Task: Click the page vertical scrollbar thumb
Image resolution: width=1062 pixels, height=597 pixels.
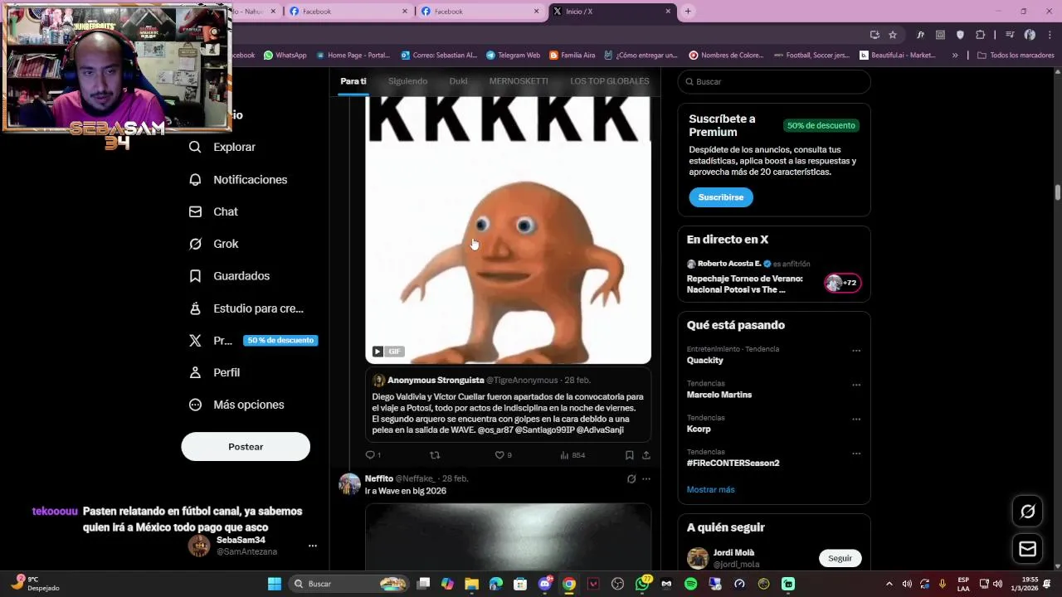Action: point(1058,192)
